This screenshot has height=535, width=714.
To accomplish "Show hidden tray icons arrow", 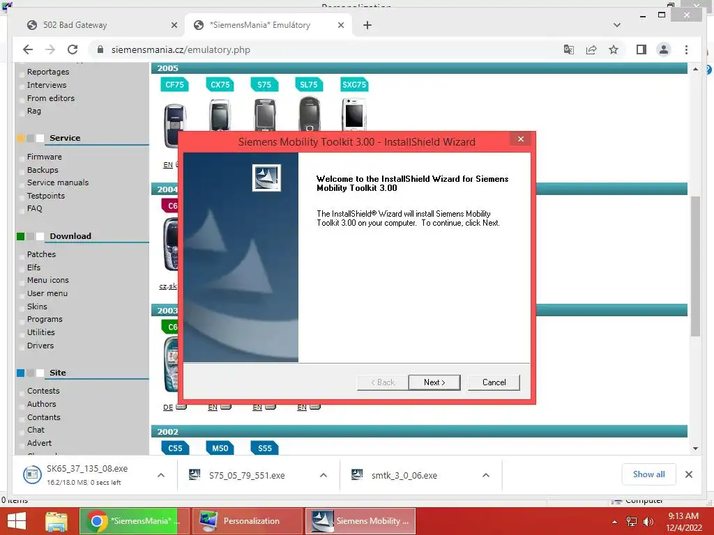I will coord(615,522).
